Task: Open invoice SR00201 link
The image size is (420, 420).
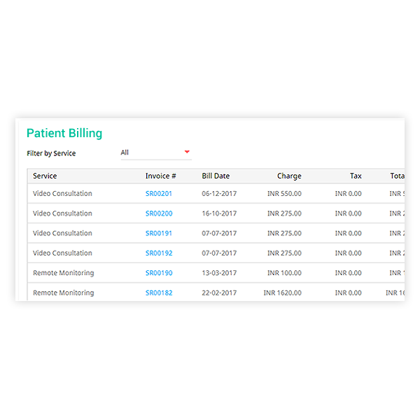Action: point(159,194)
